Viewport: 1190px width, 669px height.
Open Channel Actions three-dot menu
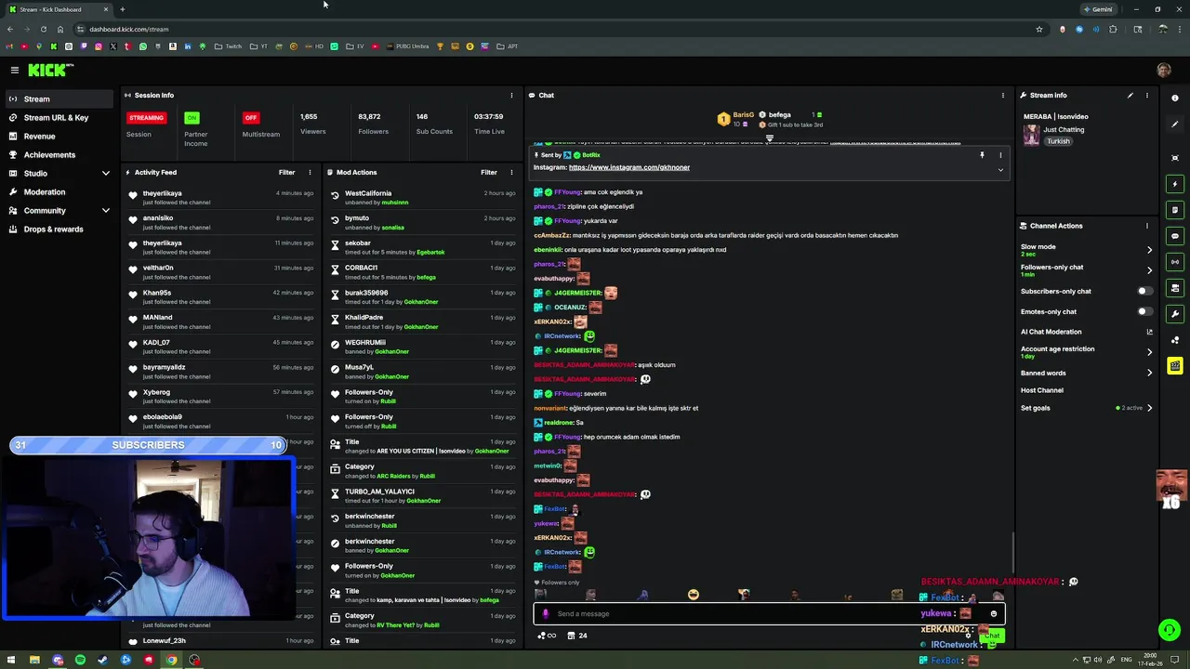[1146, 226]
